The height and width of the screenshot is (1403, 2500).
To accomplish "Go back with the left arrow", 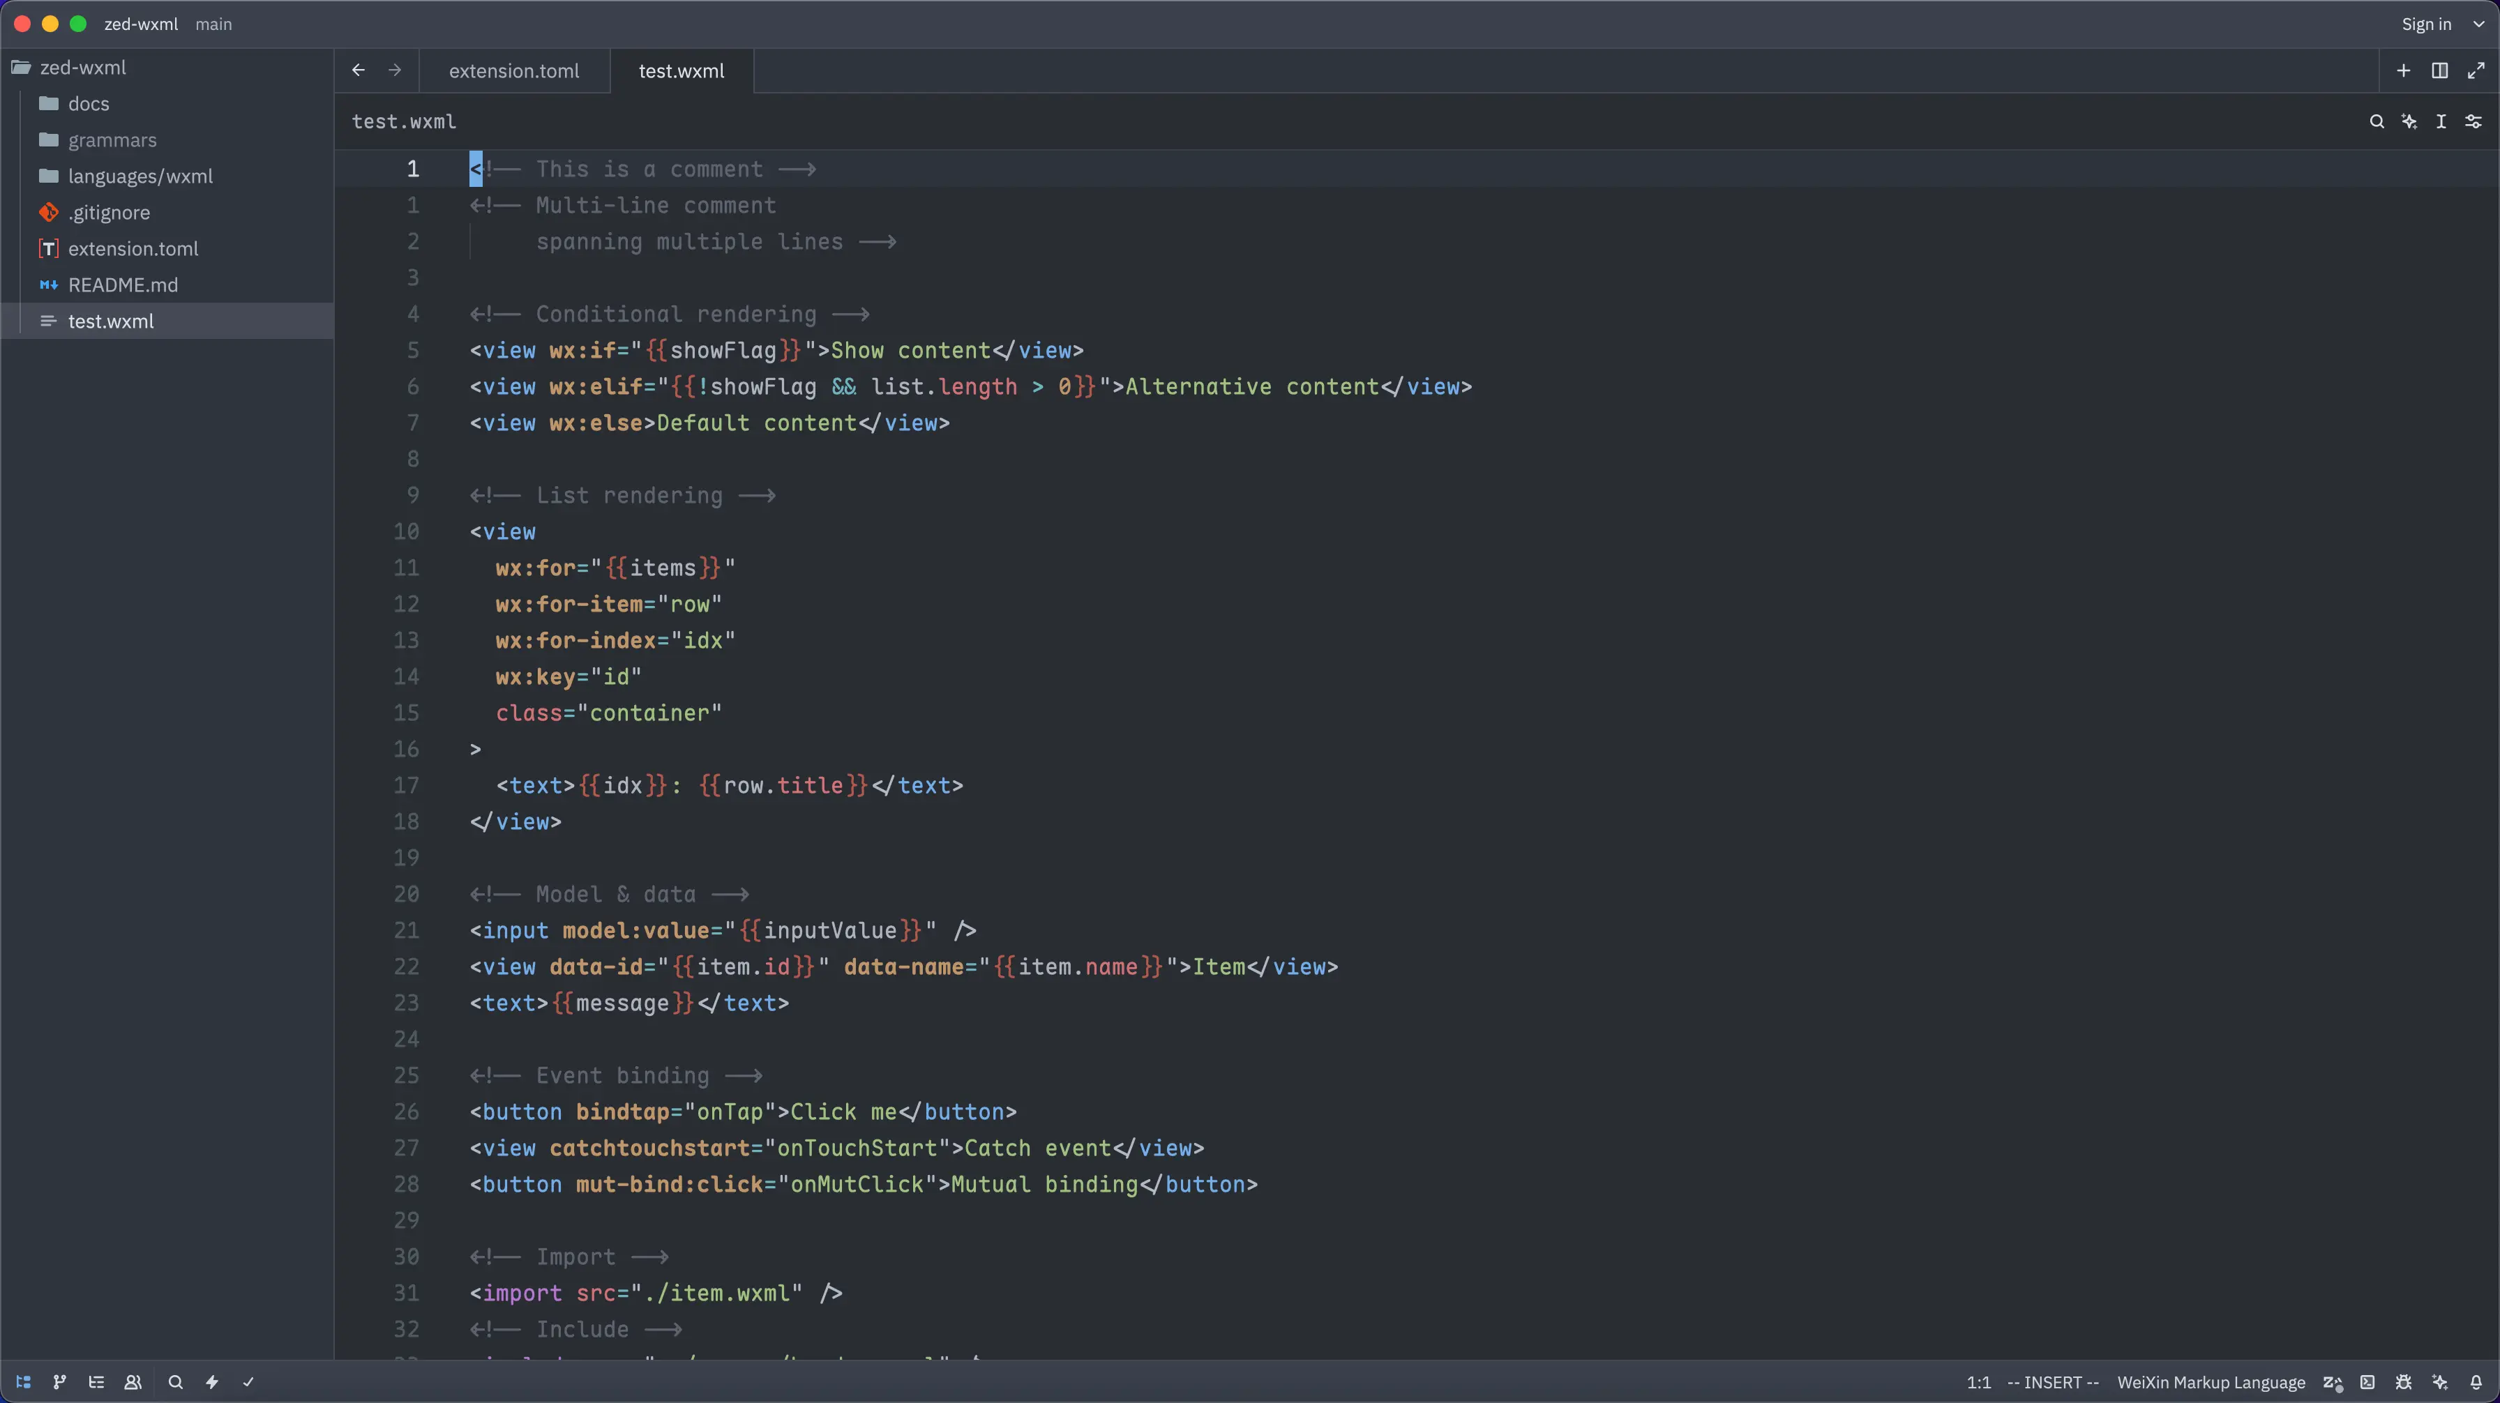I will coord(358,70).
